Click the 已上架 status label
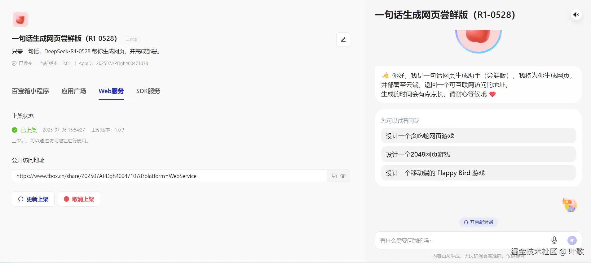The height and width of the screenshot is (263, 591). point(29,130)
